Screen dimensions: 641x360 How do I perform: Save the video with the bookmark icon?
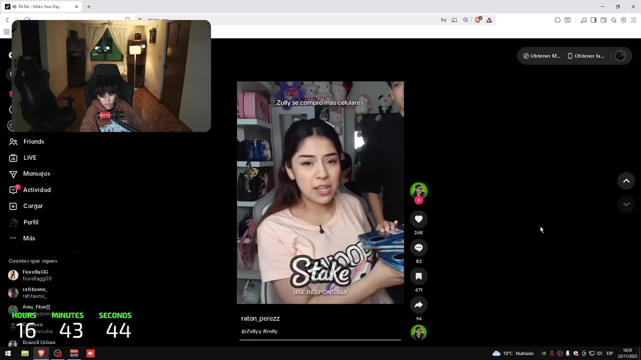(419, 276)
